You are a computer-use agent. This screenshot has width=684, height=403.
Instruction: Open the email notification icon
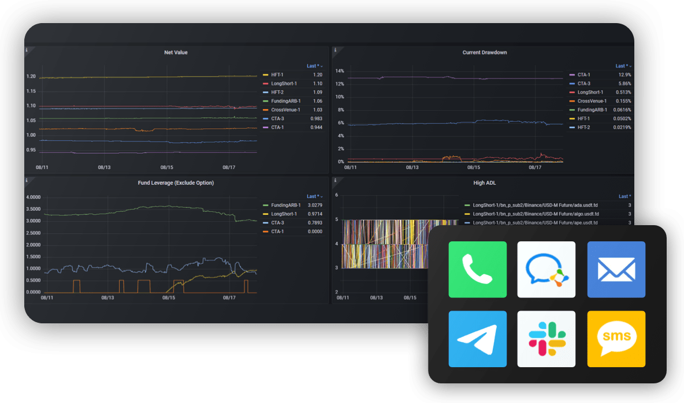616,270
